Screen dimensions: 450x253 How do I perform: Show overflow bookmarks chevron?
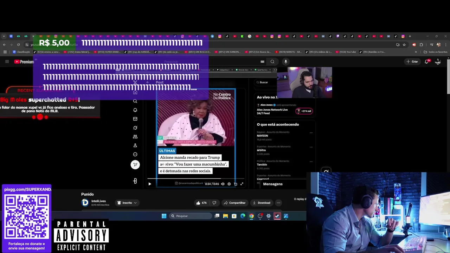(416, 52)
